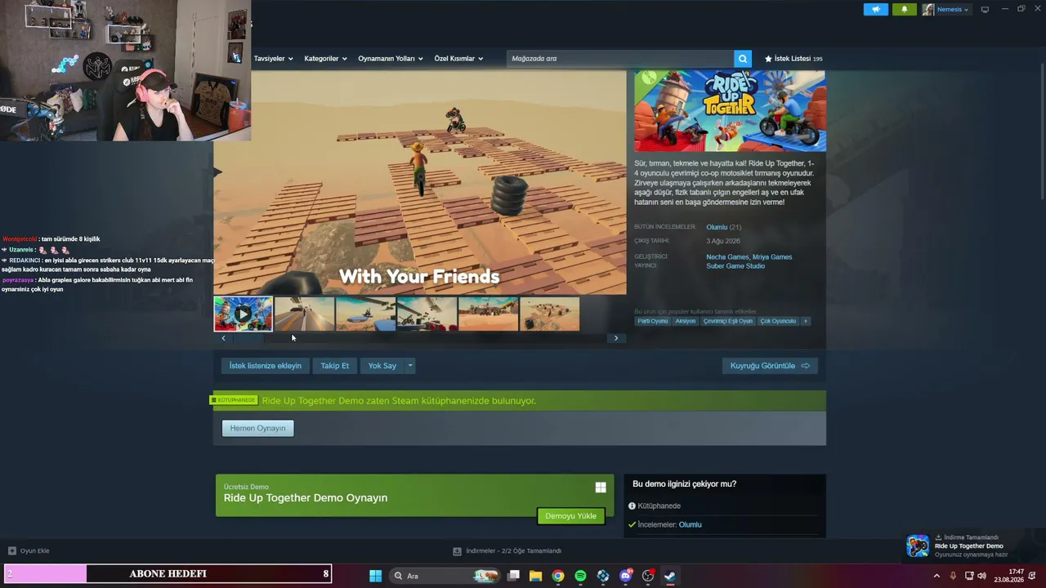Click 'Kuyruğu Görüntüle' queue button

[x=770, y=366]
